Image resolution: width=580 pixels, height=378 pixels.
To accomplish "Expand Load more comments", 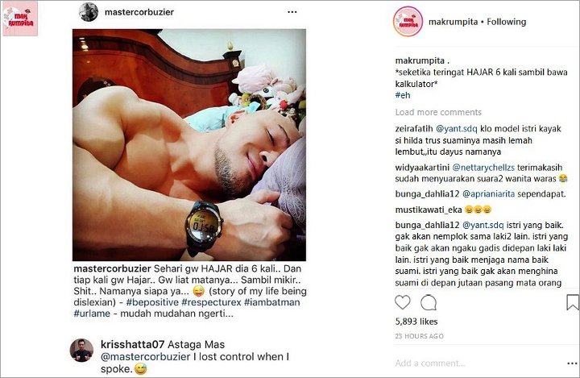I will tap(438, 112).
